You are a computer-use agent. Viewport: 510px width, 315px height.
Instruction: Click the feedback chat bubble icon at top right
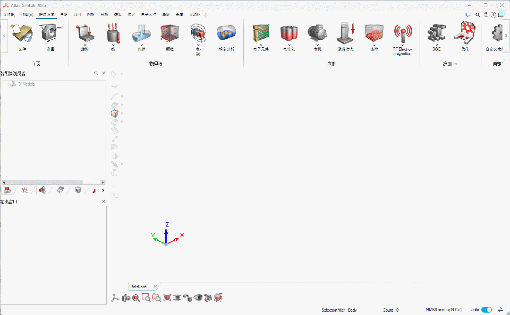(468, 15)
